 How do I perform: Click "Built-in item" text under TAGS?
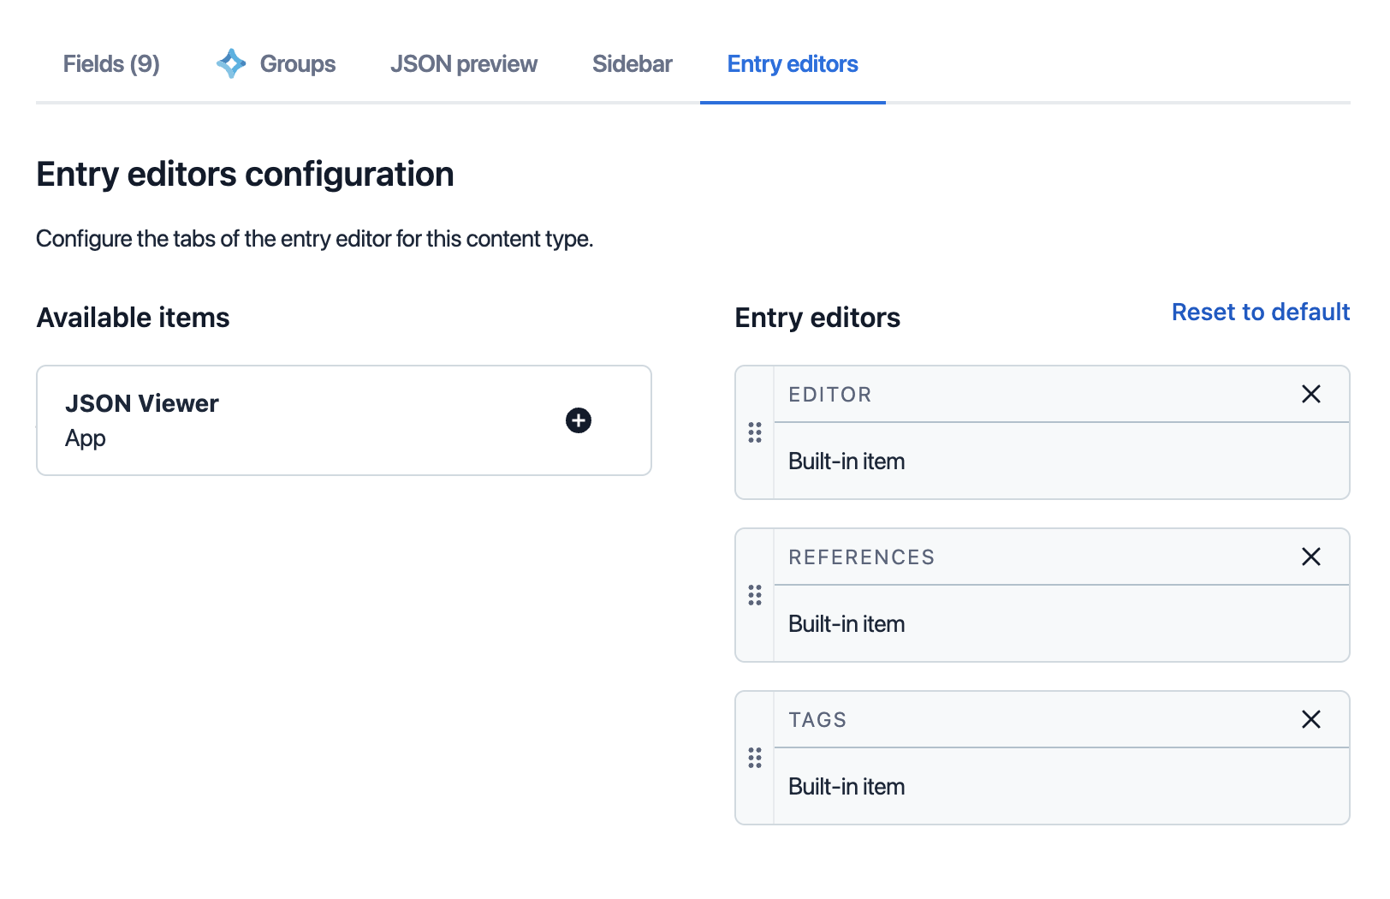click(846, 787)
